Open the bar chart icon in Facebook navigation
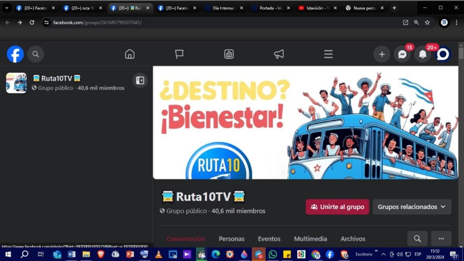Image resolution: width=464 pixels, height=261 pixels. pos(229,54)
